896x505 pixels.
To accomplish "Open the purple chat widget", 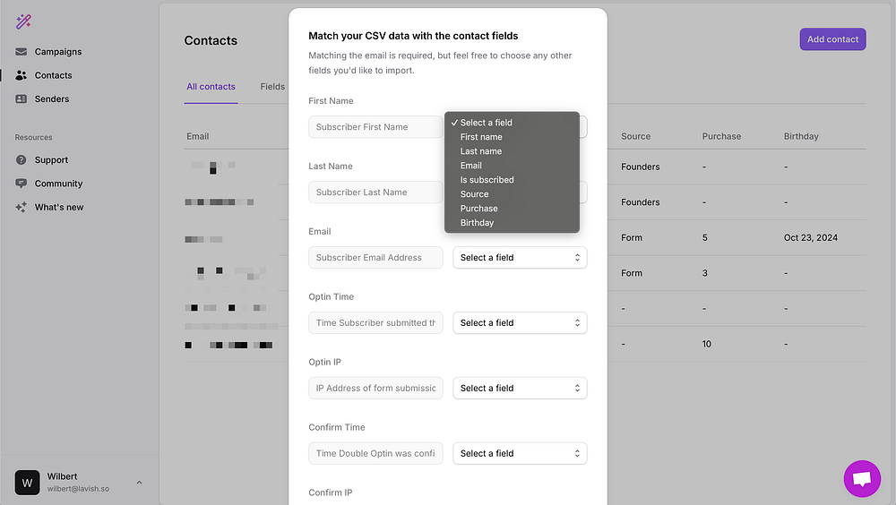I will click(x=862, y=479).
